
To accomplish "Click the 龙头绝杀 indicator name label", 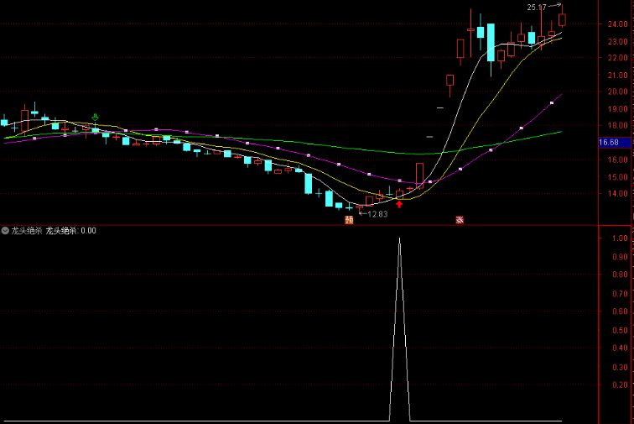I will [27, 231].
